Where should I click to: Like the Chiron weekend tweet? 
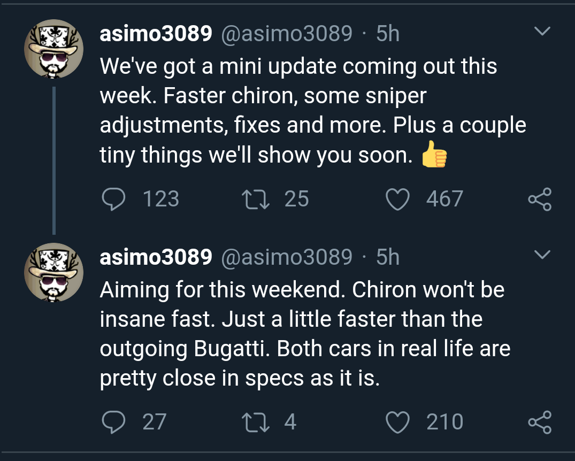(397, 422)
